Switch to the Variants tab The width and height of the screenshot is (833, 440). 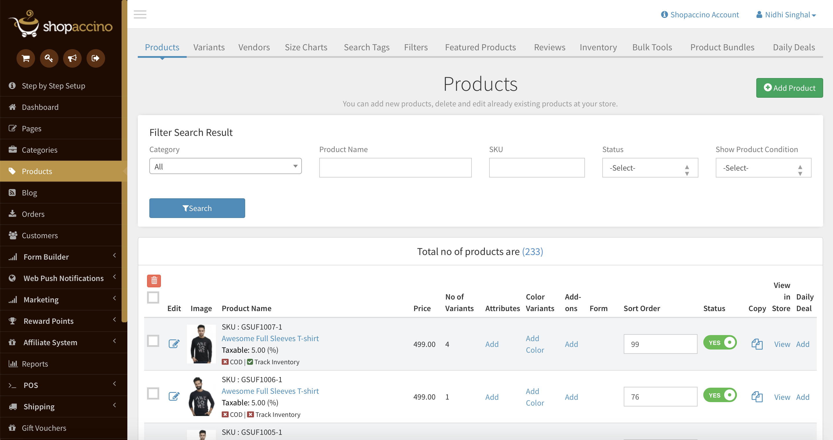tap(209, 47)
